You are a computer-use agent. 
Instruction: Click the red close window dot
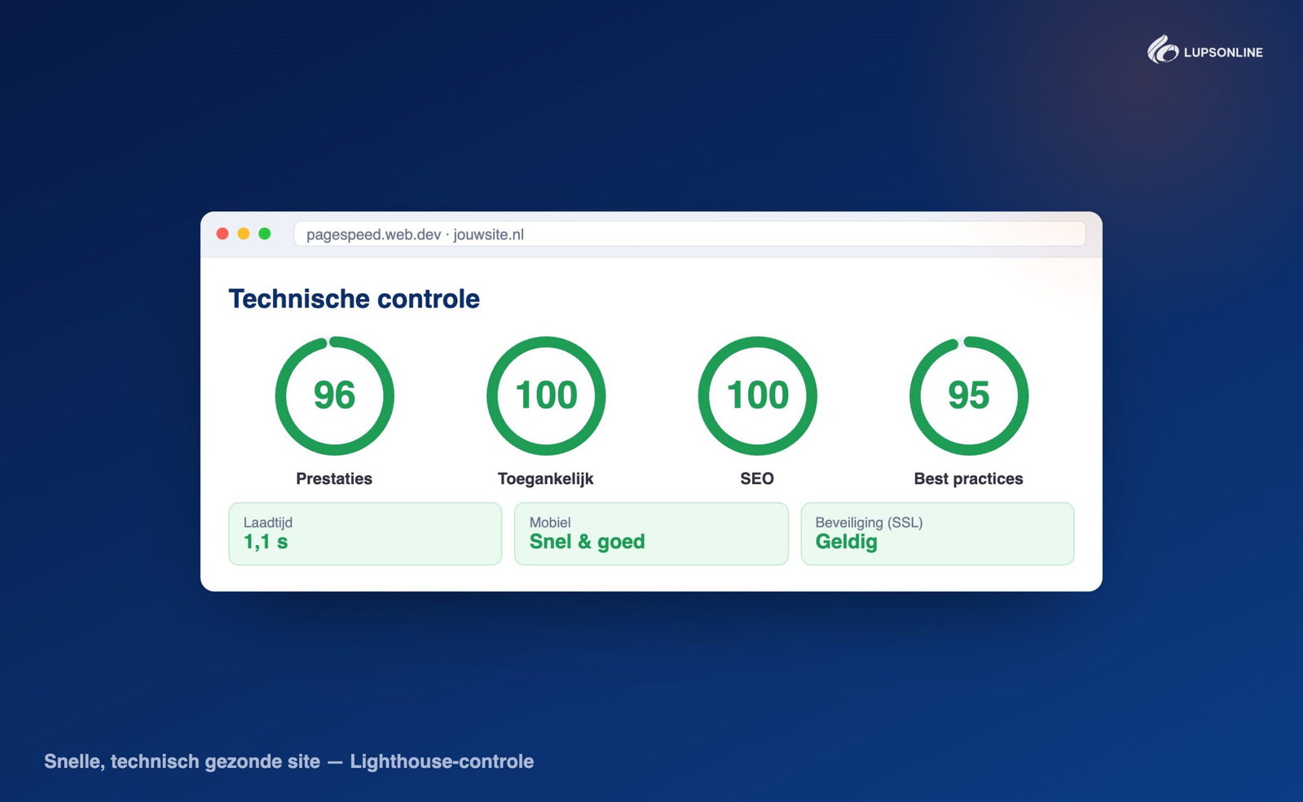tap(222, 234)
